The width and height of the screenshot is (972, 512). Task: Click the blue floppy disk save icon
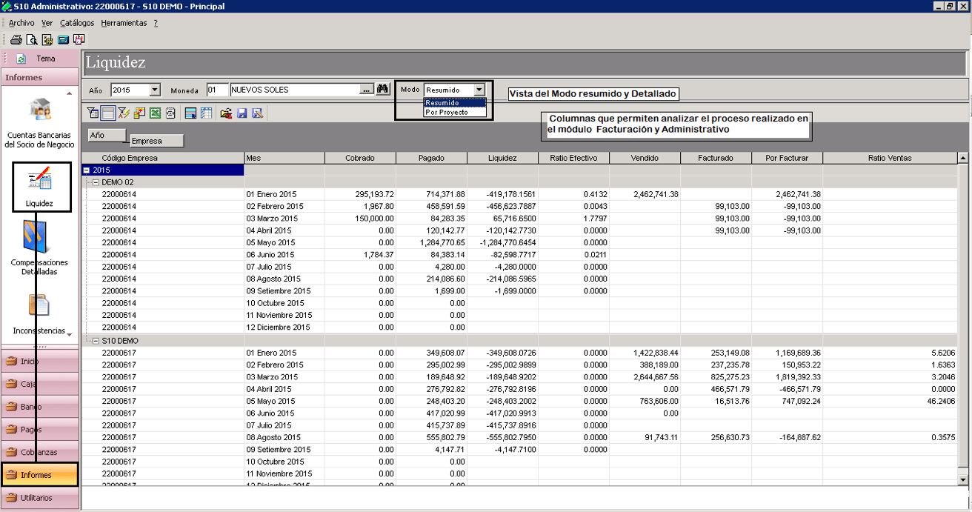(242, 113)
